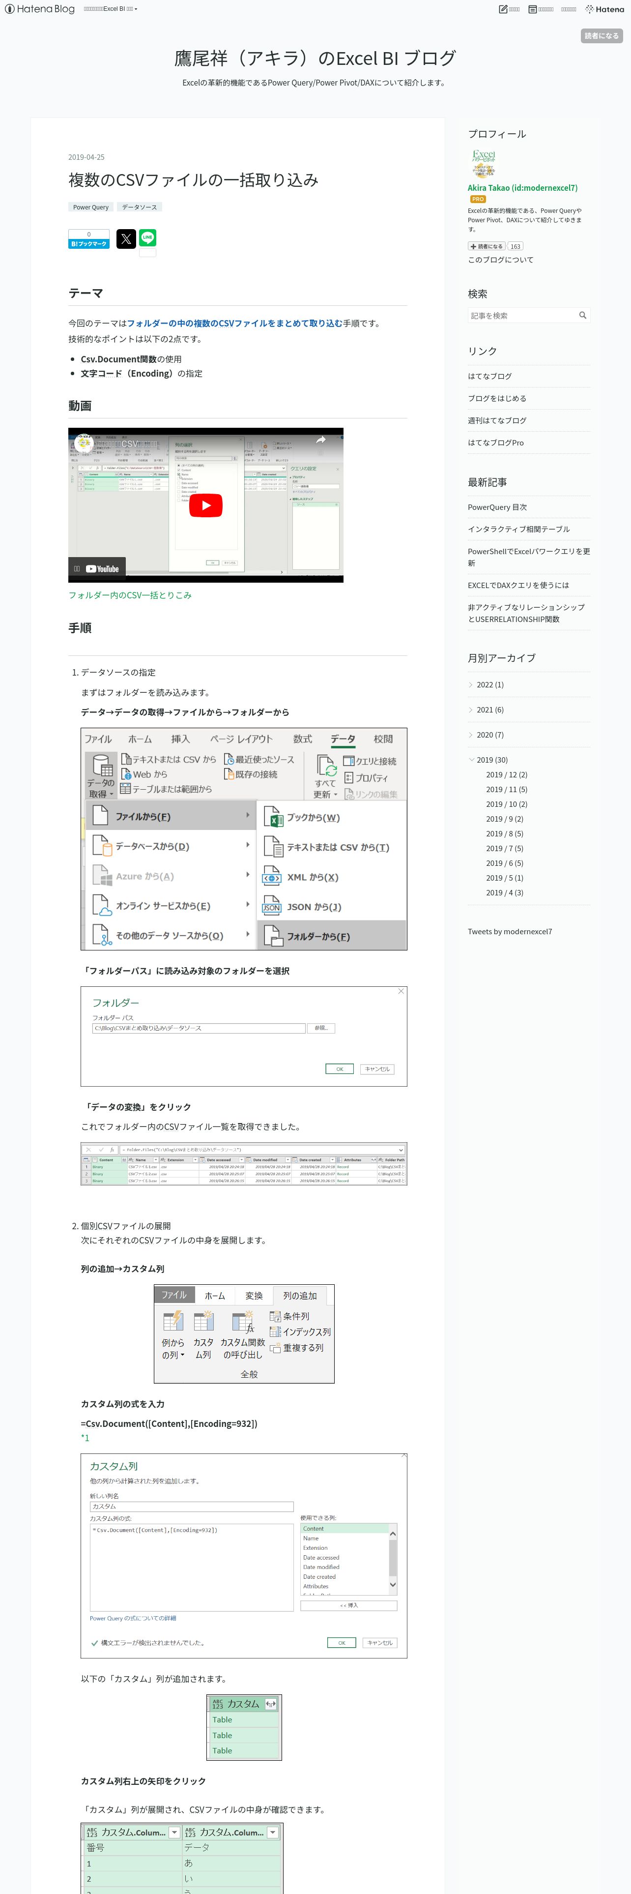Open the YouTube logo on the video

tap(102, 568)
